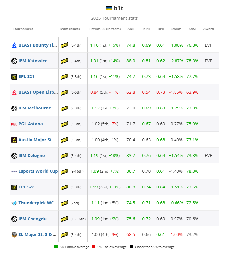Click the EVP award in BLAST Bounty row

209,45
